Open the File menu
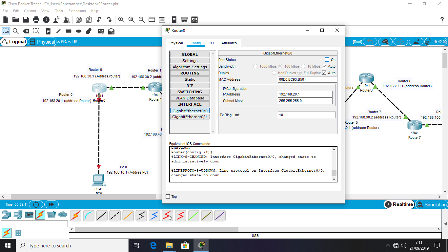448x252 pixels. [5, 11]
